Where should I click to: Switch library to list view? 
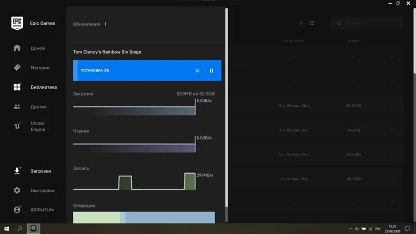click(311, 23)
